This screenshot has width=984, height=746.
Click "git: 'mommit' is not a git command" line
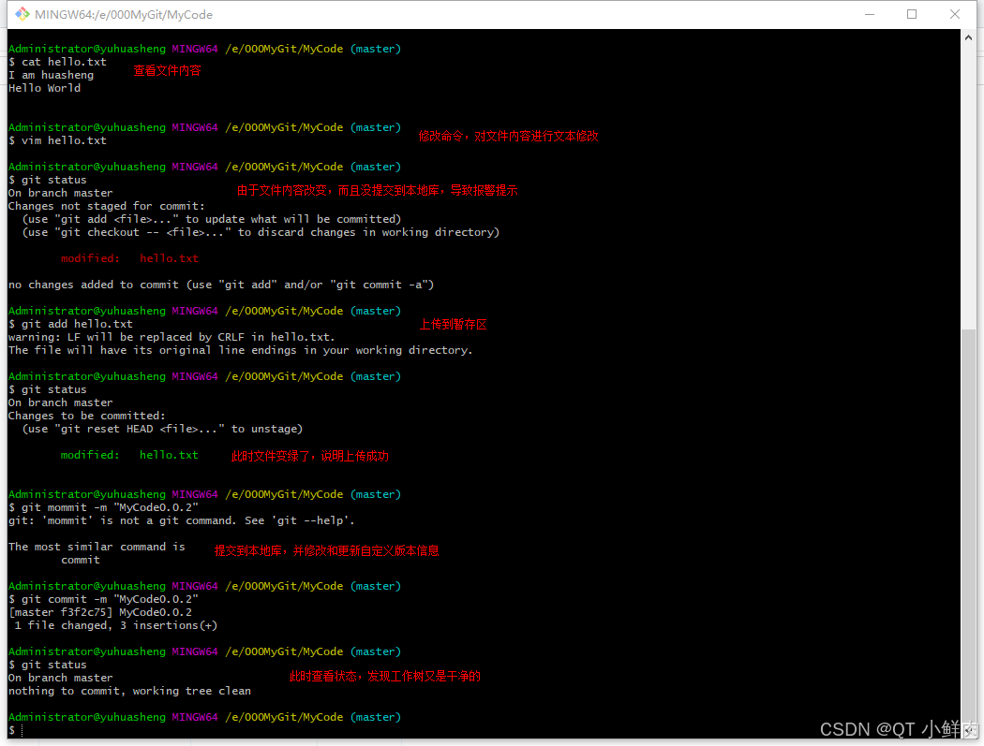(182, 521)
